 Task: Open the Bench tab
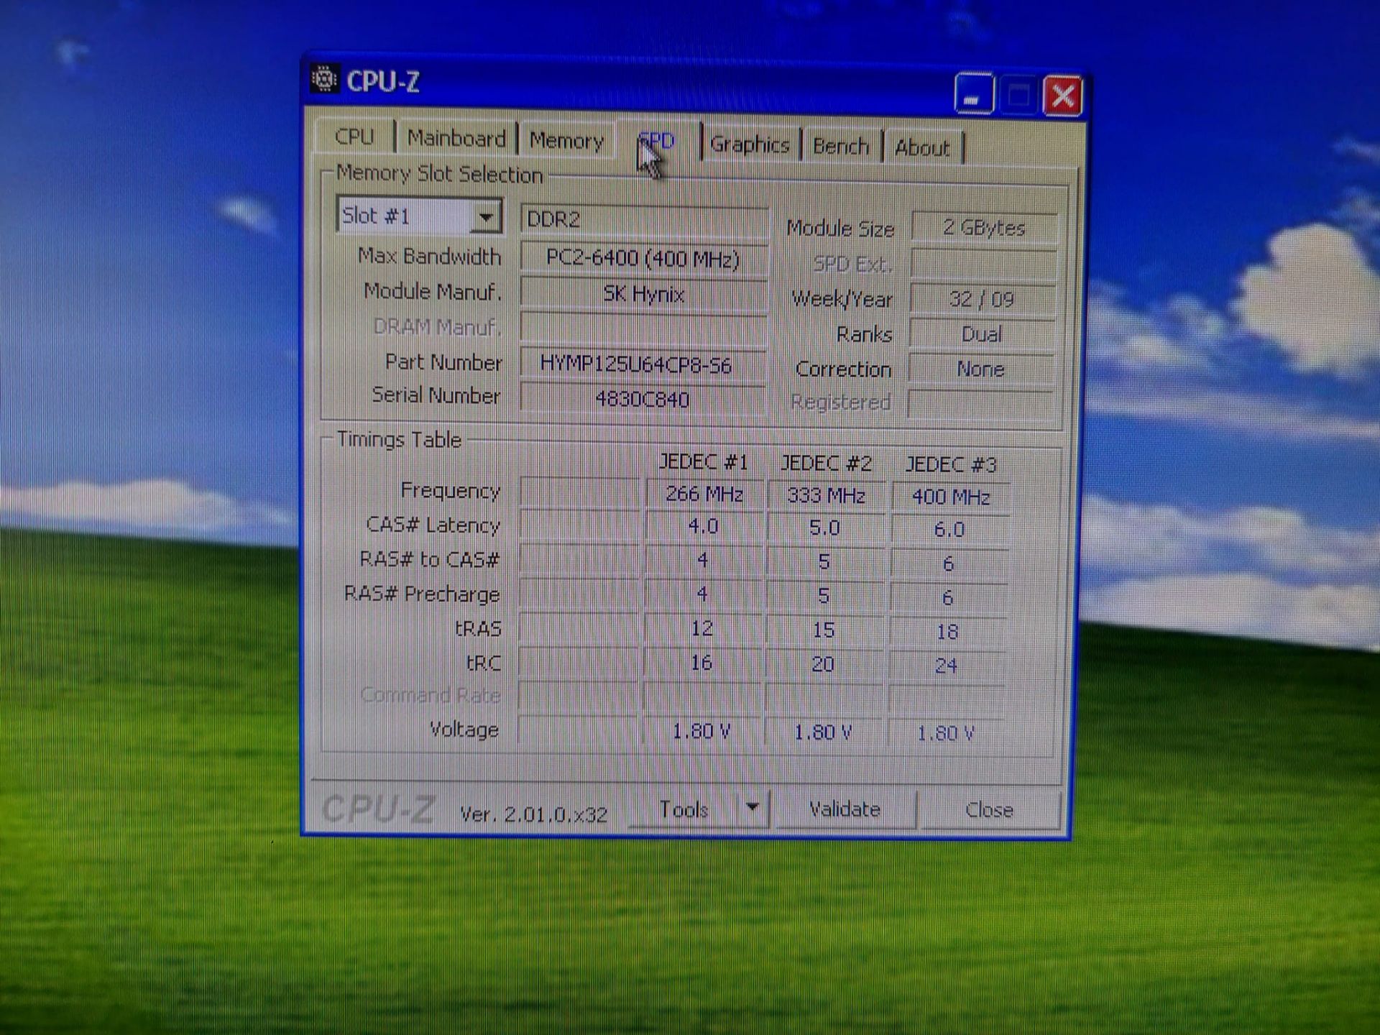pos(841,147)
